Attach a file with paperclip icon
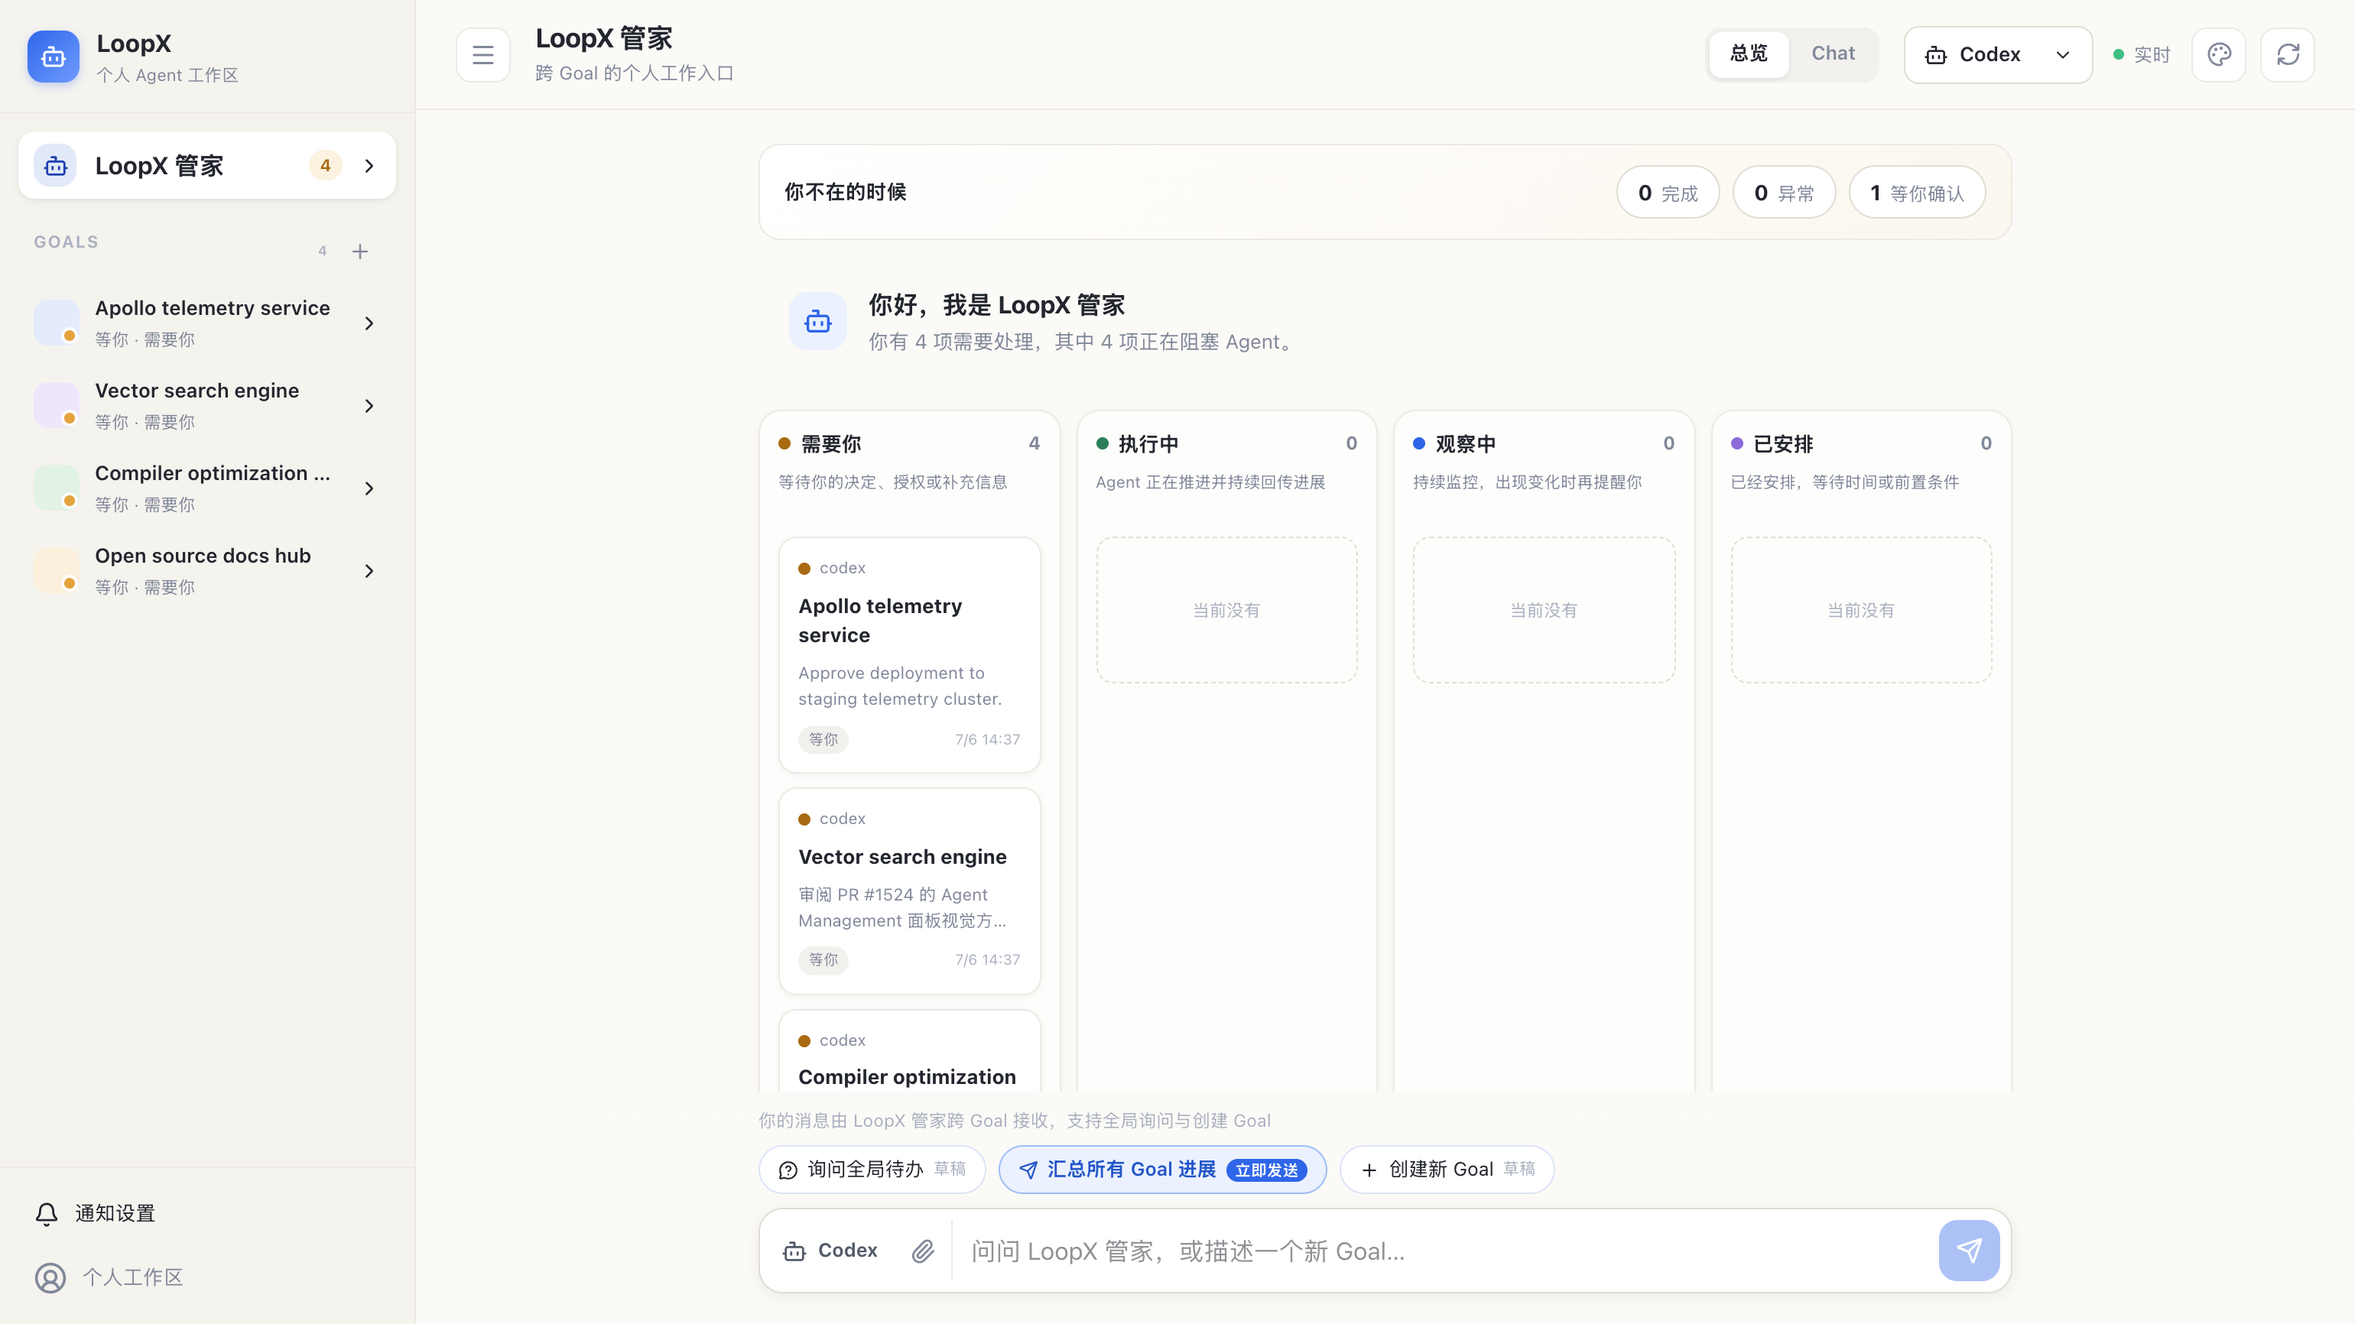 click(922, 1251)
